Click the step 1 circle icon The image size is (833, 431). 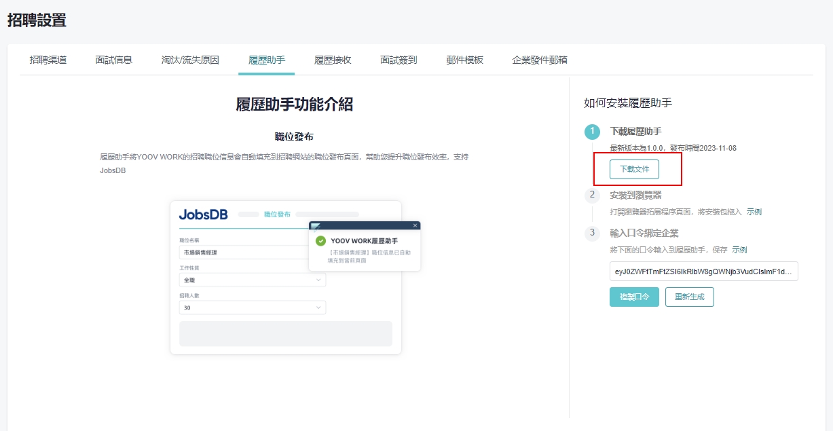[592, 131]
